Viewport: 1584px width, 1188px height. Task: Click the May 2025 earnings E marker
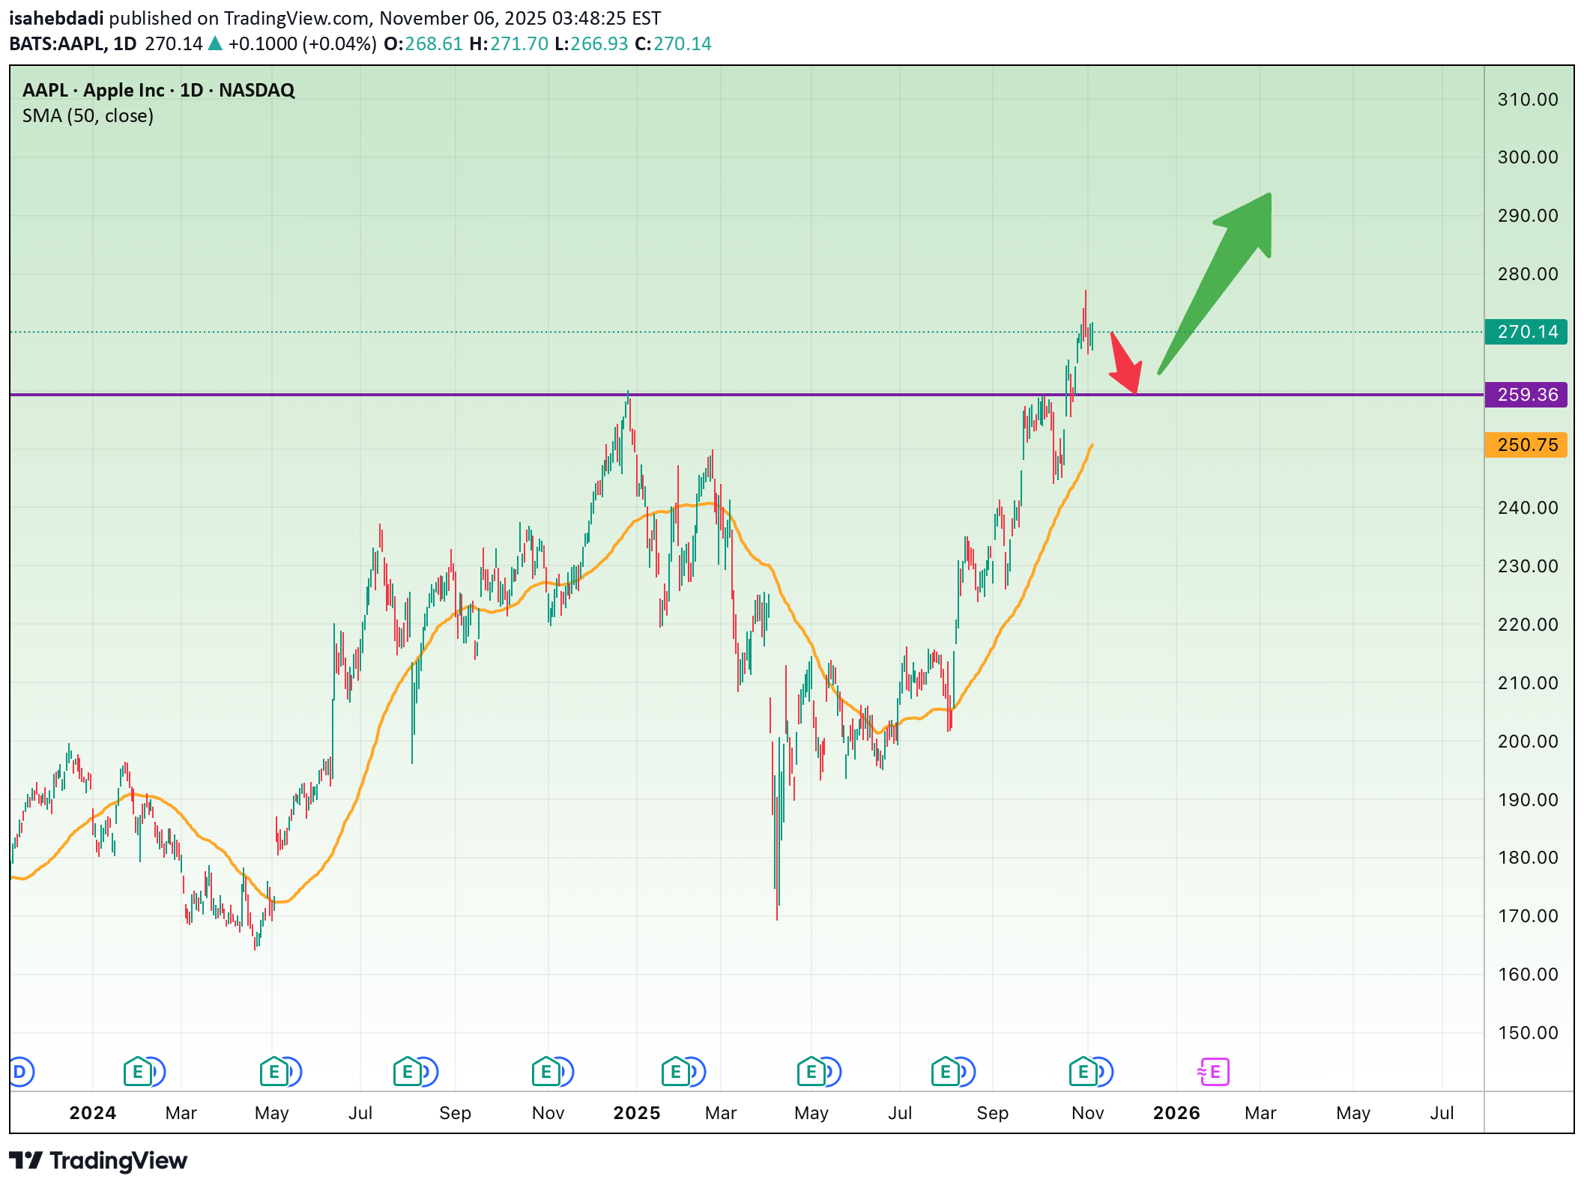(811, 1072)
